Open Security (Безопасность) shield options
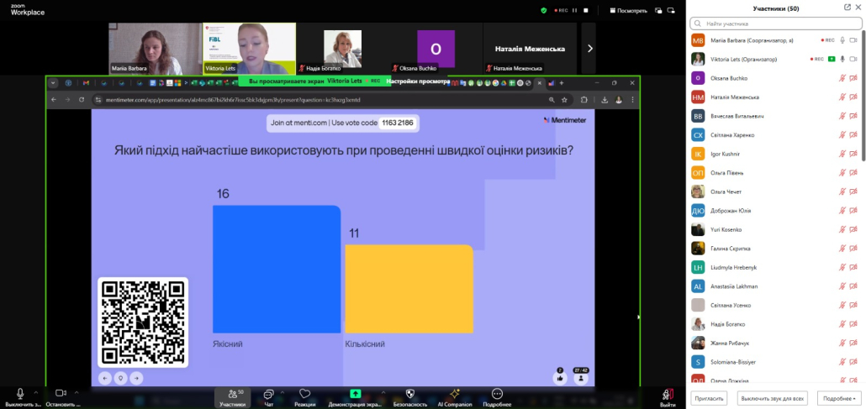 [x=410, y=395]
